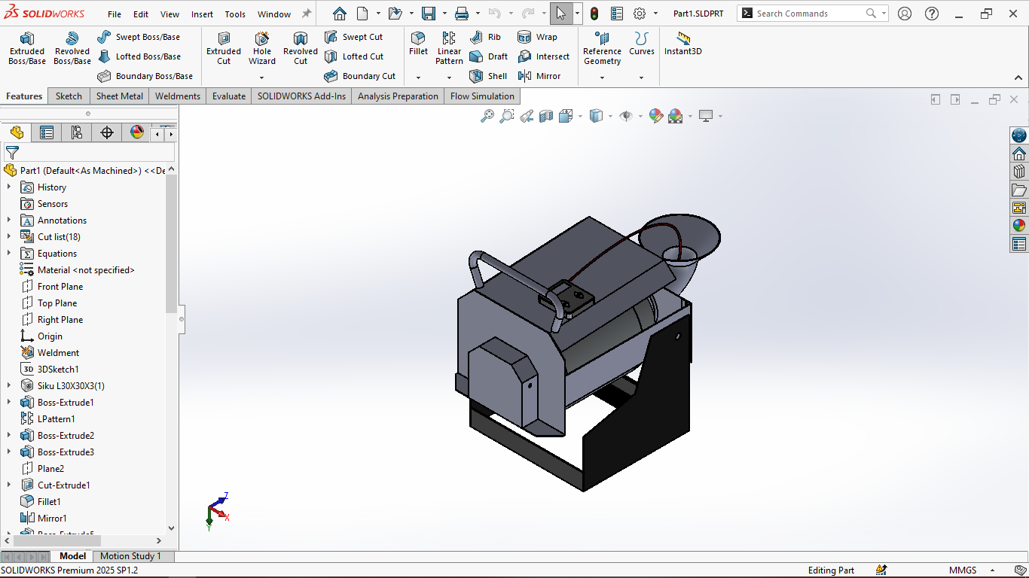Viewport: 1029px width, 578px height.
Task: Open the Edit Appearance color tool
Action: (x=655, y=116)
